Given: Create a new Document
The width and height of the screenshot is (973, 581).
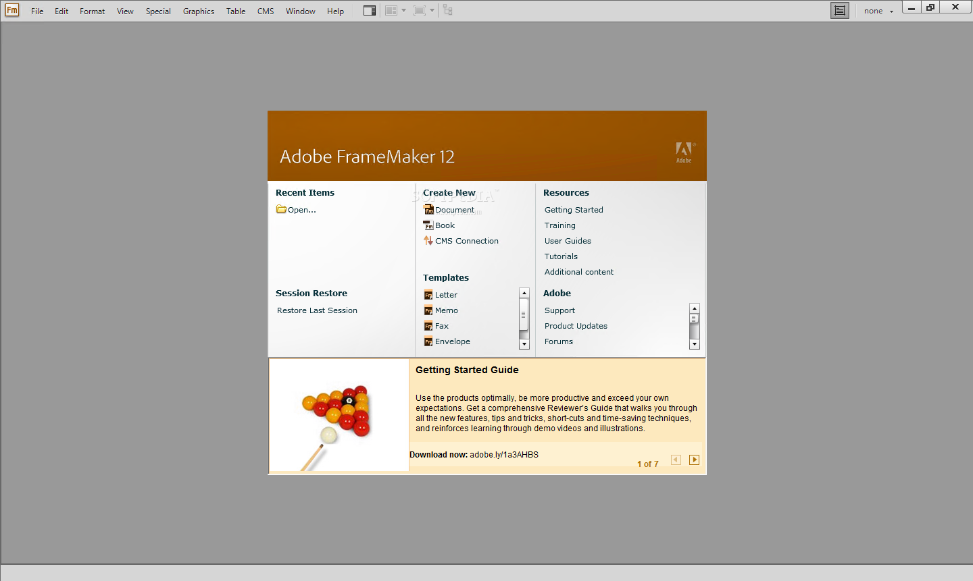Looking at the screenshot, I should pyautogui.click(x=455, y=210).
